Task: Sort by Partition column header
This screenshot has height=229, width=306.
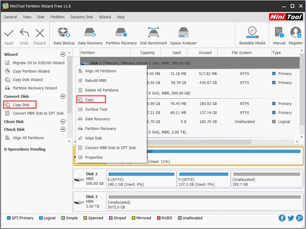Action: click(105, 53)
